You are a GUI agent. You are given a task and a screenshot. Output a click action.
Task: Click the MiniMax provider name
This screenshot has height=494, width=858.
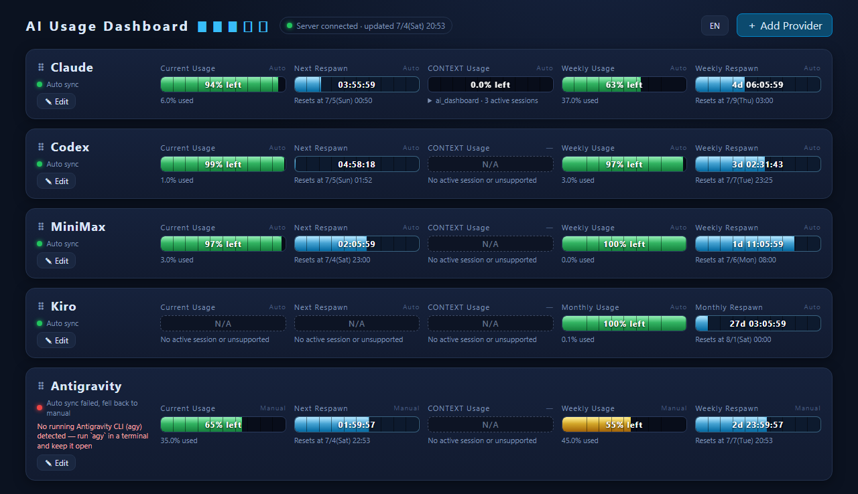point(78,227)
